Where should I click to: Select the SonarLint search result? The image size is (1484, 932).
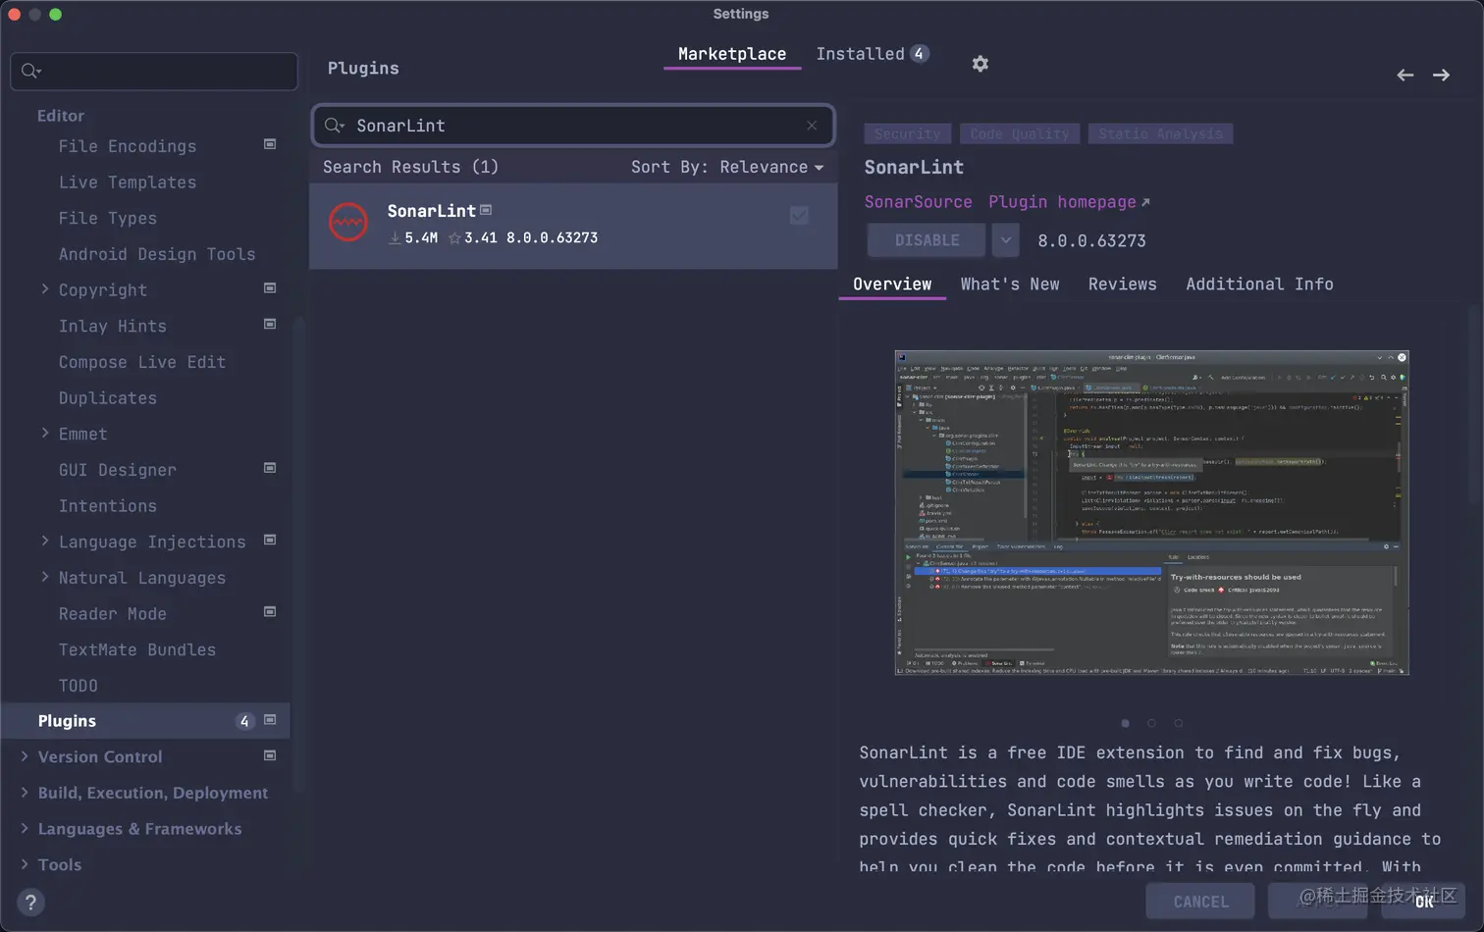coord(573,226)
